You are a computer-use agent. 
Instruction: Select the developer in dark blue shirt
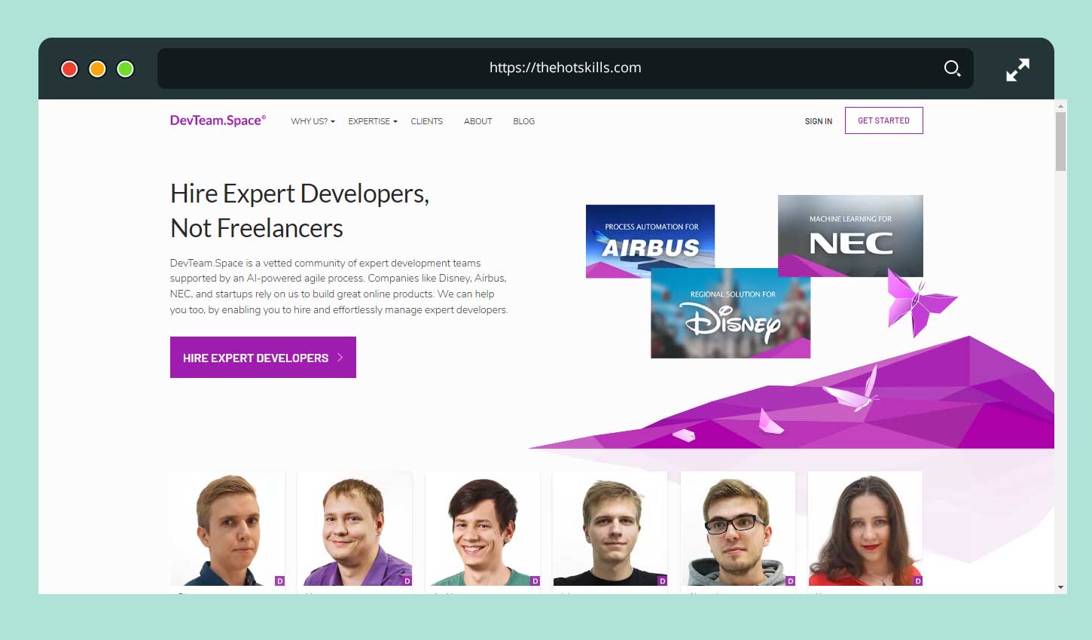coord(227,529)
